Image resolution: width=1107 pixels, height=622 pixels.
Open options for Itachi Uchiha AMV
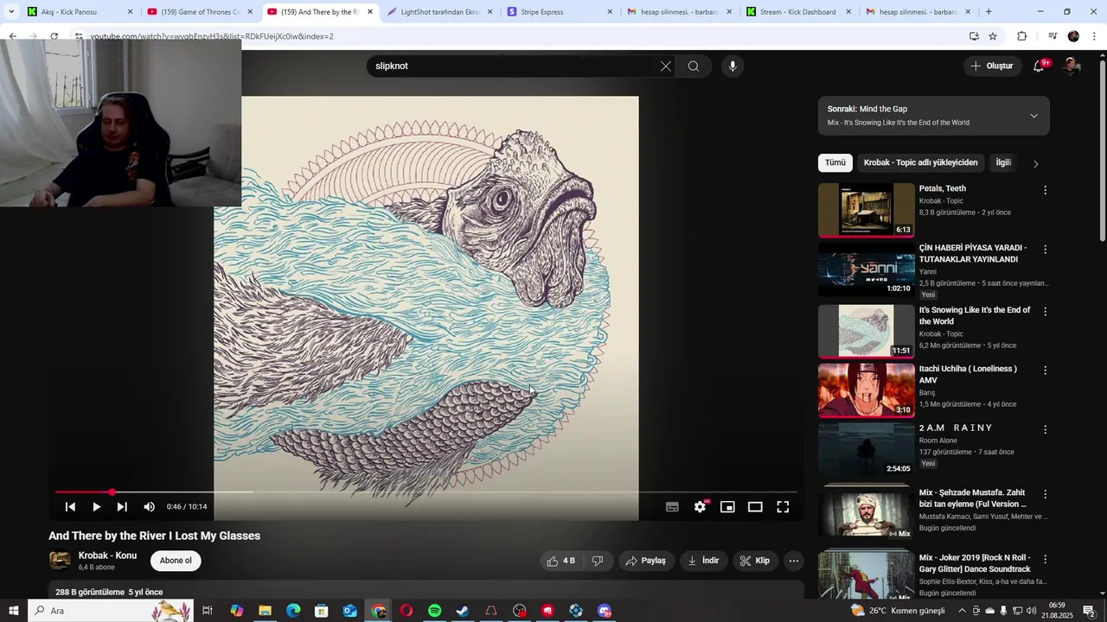coord(1045,371)
